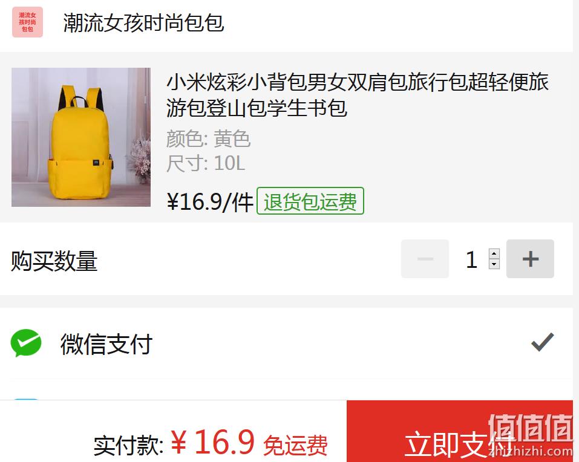Toggle the WeChat Pay checkmark
579x462 pixels.
tap(543, 342)
